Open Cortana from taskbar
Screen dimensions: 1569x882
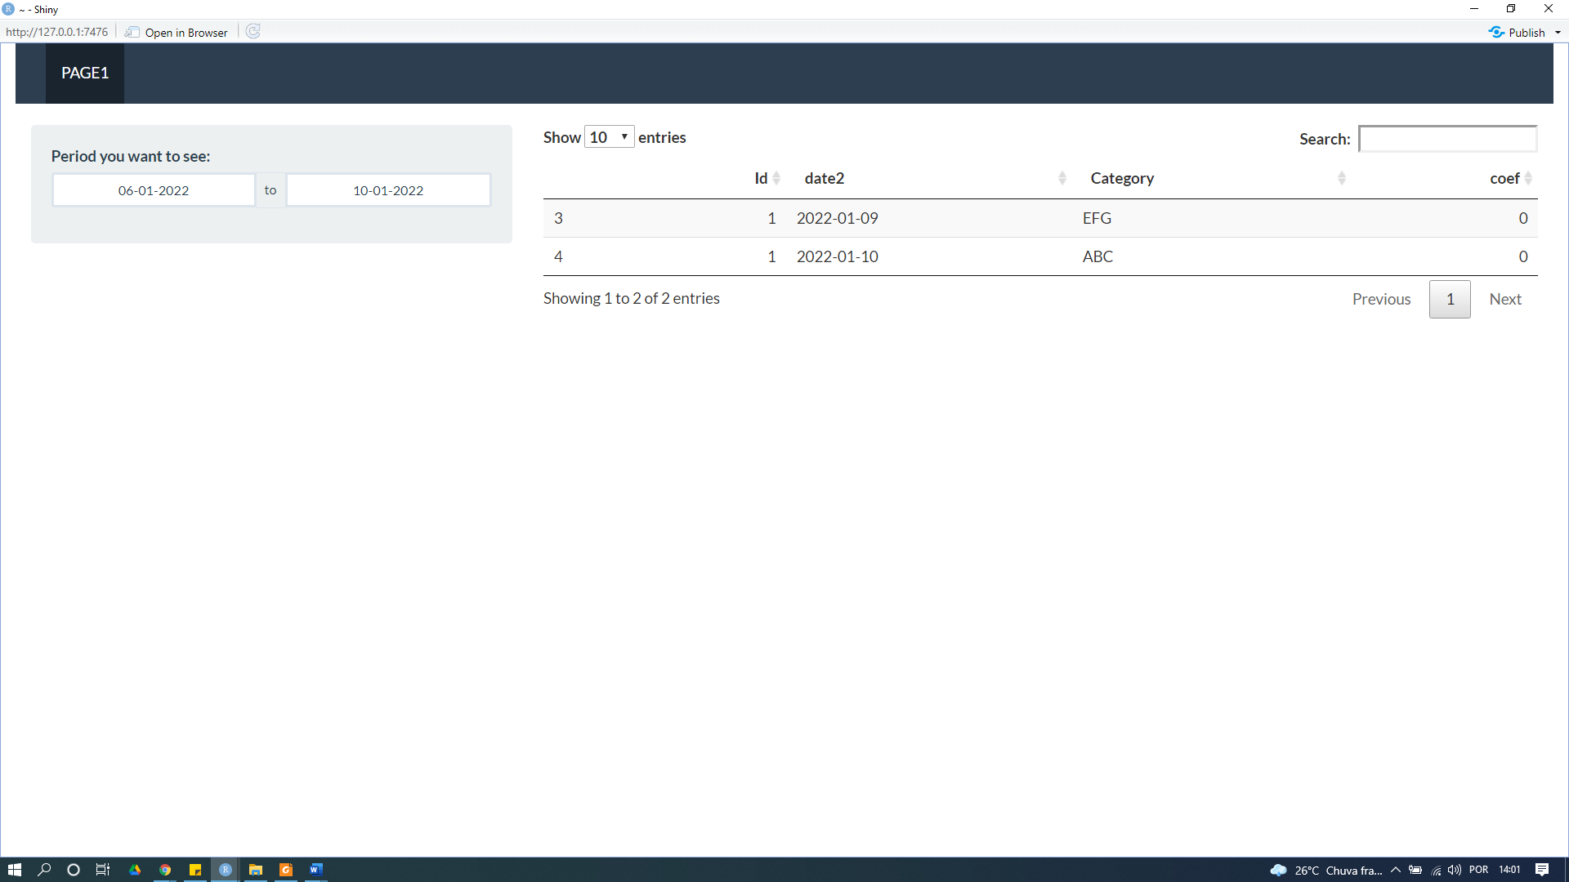pos(74,870)
